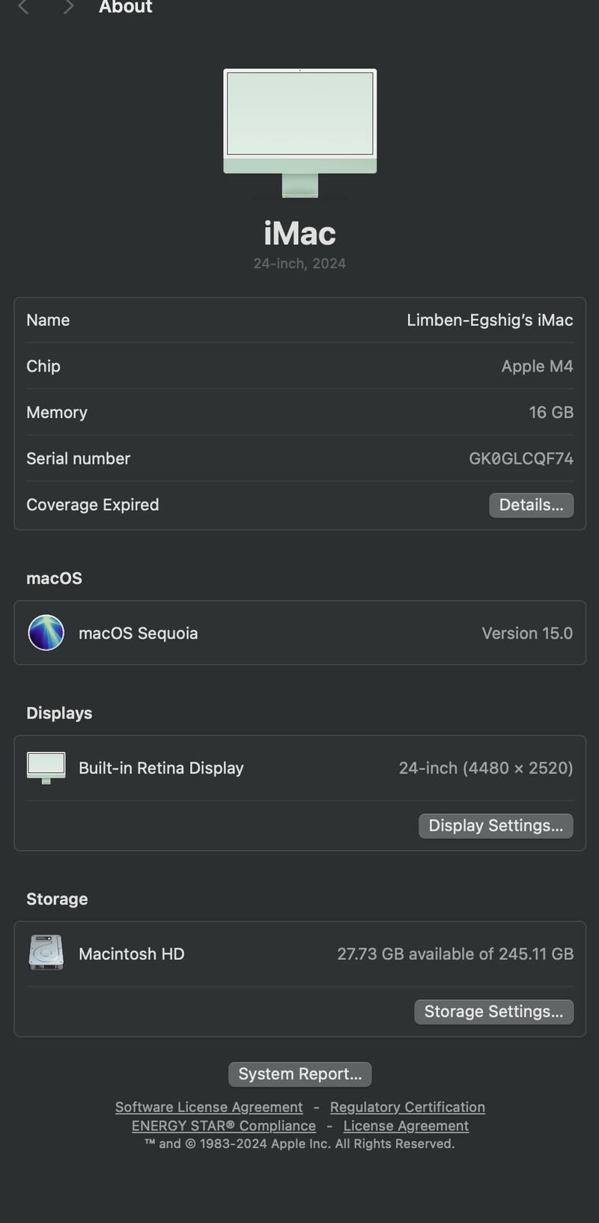Click the Version 15.0 text
The image size is (599, 1223).
tap(527, 634)
